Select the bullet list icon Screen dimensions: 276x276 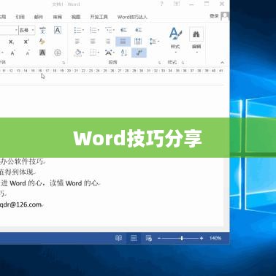tap(79, 30)
